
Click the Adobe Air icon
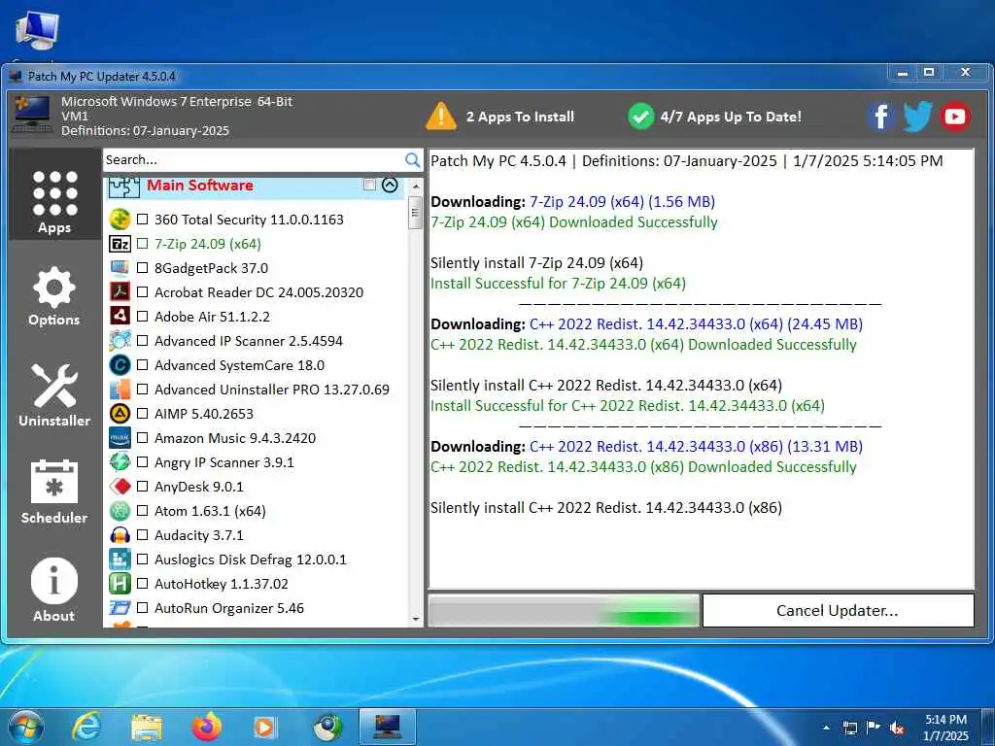point(120,316)
